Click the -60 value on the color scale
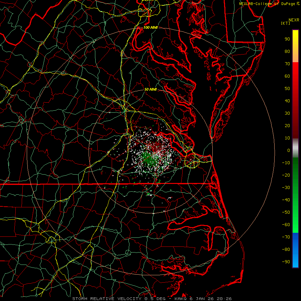 pyautogui.click(x=286, y=225)
